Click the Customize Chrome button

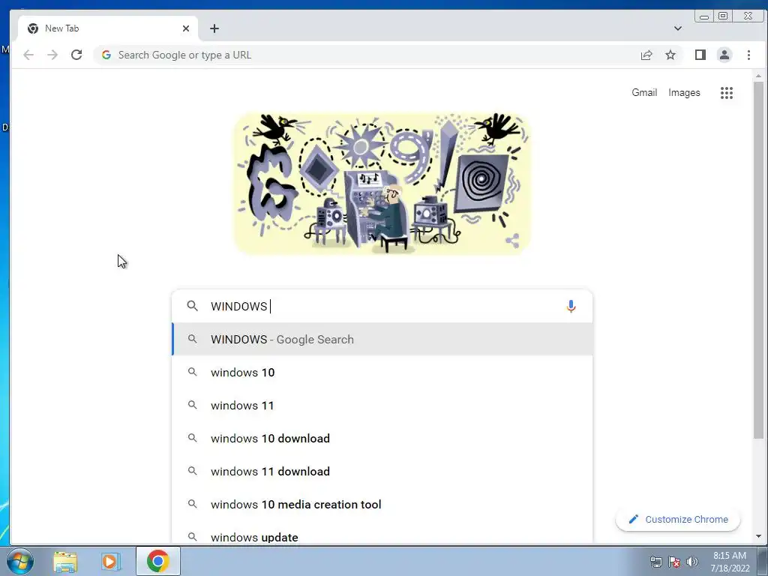[678, 519]
